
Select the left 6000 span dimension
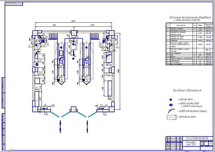(54, 25)
